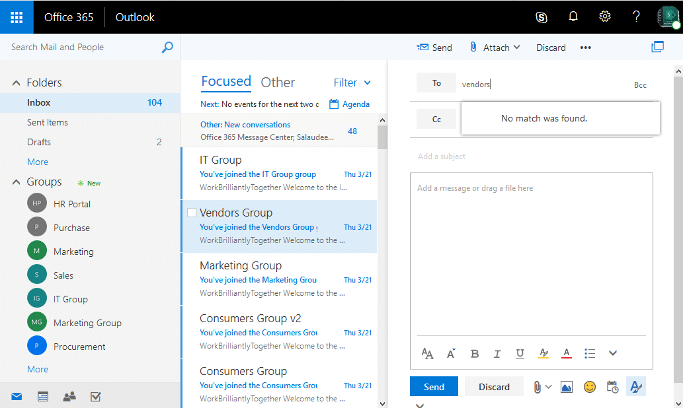The width and height of the screenshot is (683, 408).
Task: Open the font color picker
Action: click(x=566, y=353)
